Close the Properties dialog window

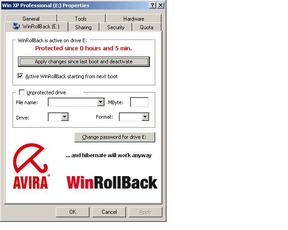tap(161, 5)
